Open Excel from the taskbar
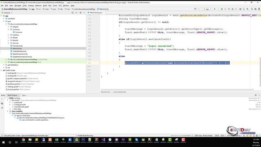 [x=57, y=140]
